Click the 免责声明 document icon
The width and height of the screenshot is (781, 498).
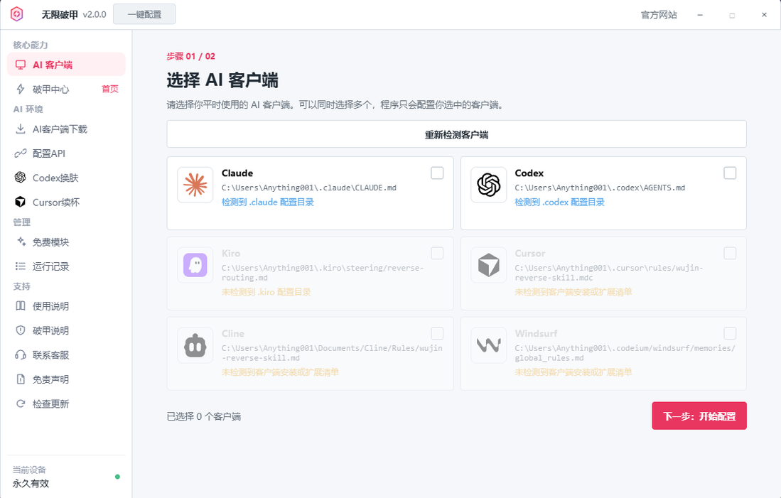tap(21, 379)
